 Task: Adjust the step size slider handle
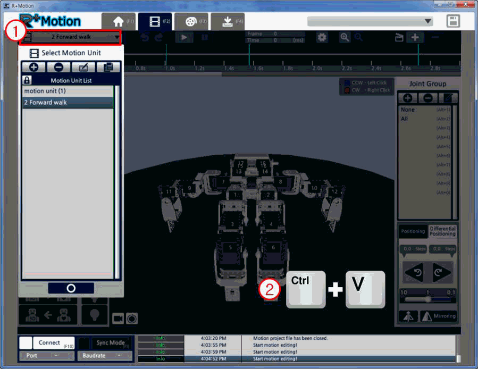coord(429,299)
